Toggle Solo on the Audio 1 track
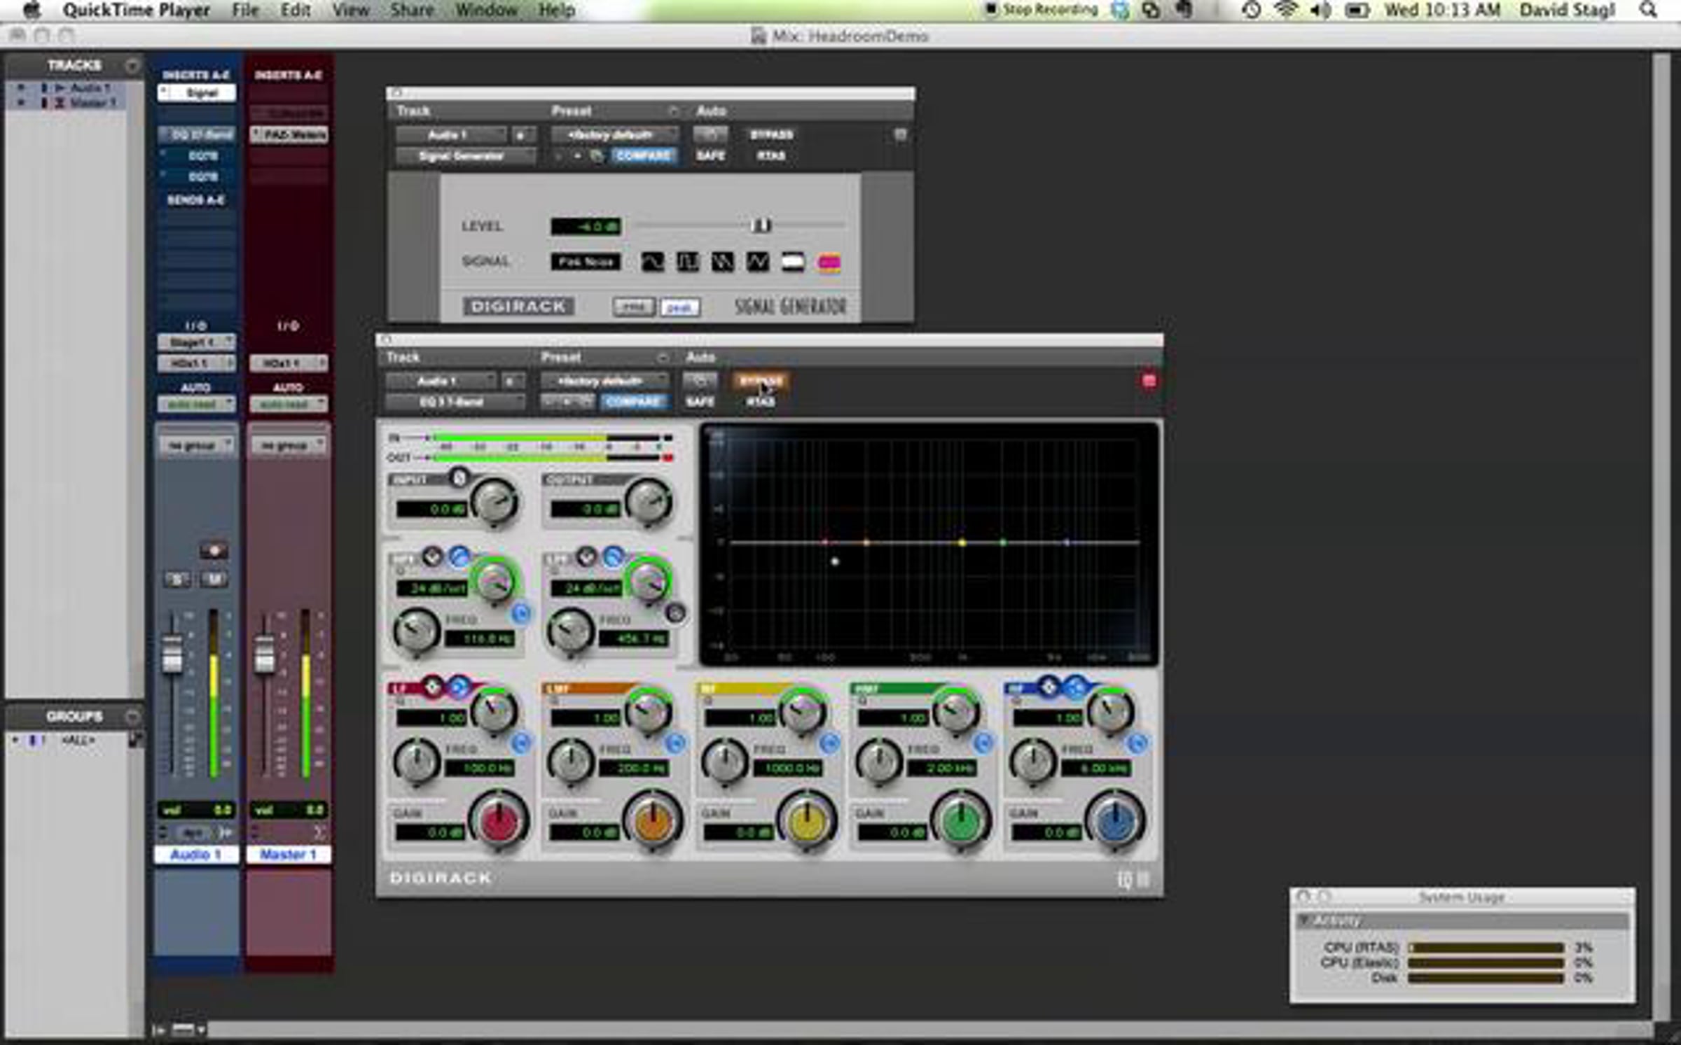The height and width of the screenshot is (1045, 1681). [x=177, y=580]
